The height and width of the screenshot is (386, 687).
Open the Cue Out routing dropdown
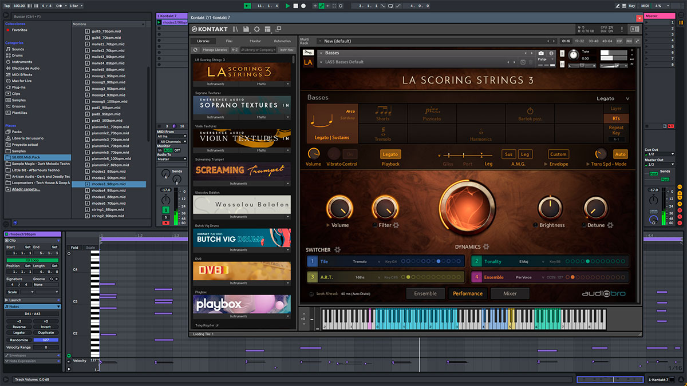click(659, 154)
